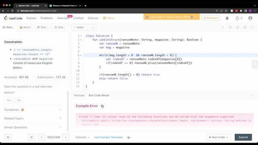Click the browser zoom magnifier icon
This screenshot has width=258, height=145.
point(217,11)
